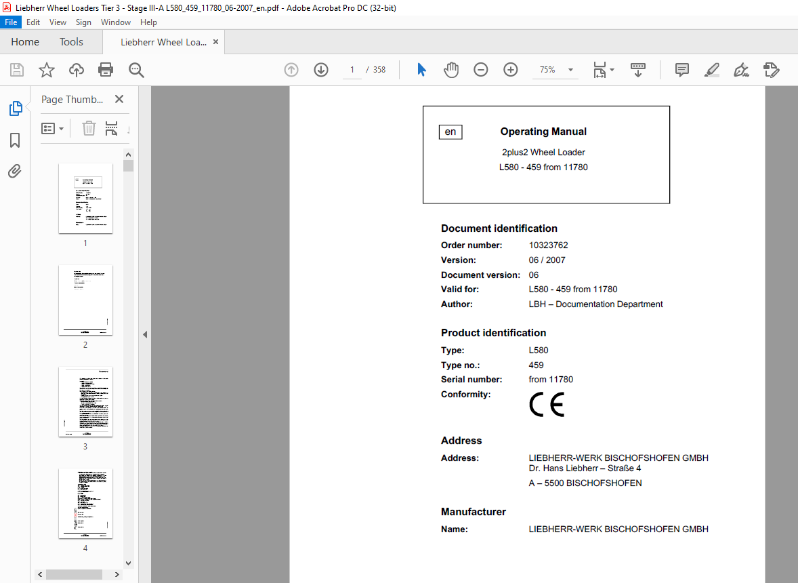
Task: Zoom in with plus icon
Action: (511, 70)
